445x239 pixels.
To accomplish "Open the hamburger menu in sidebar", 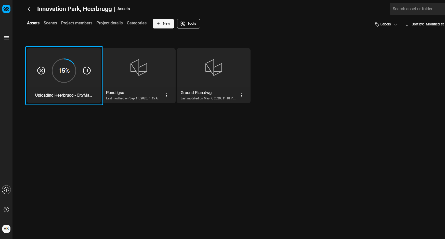I will coord(6,38).
